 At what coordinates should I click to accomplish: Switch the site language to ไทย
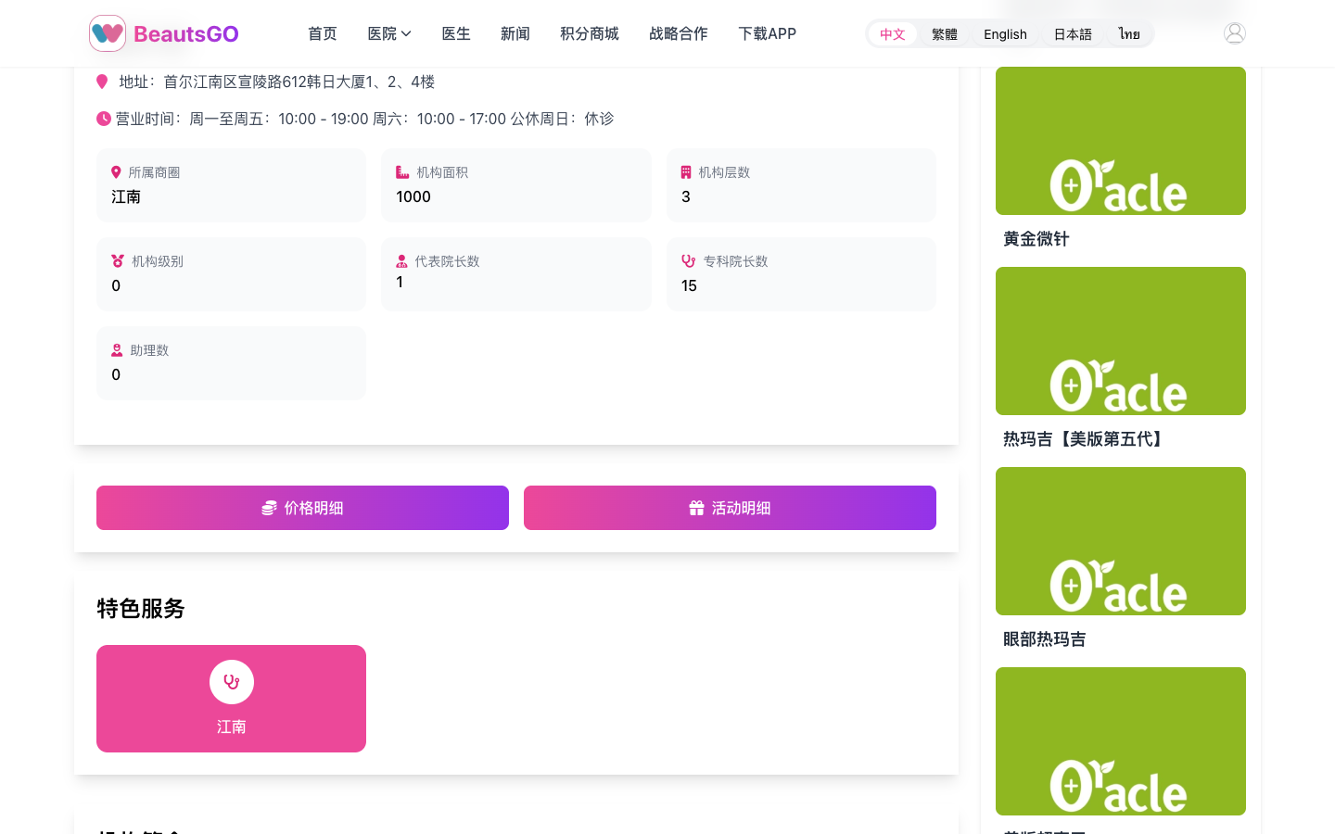pyautogui.click(x=1129, y=33)
